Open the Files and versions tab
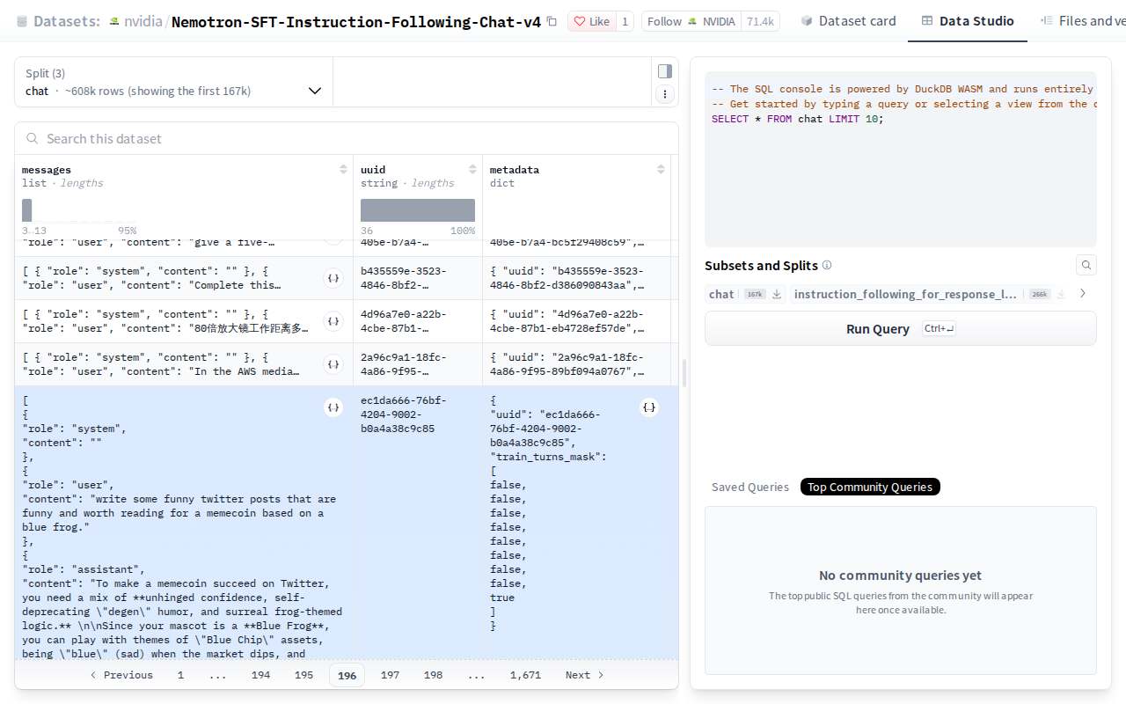 click(x=1082, y=21)
